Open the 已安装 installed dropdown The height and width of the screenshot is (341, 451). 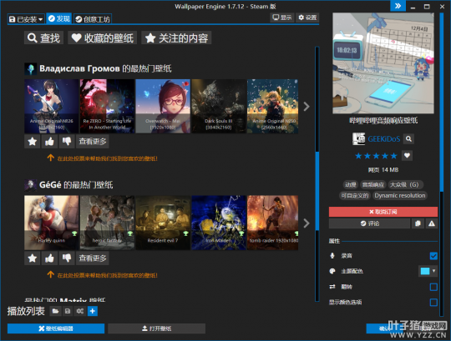(26, 19)
